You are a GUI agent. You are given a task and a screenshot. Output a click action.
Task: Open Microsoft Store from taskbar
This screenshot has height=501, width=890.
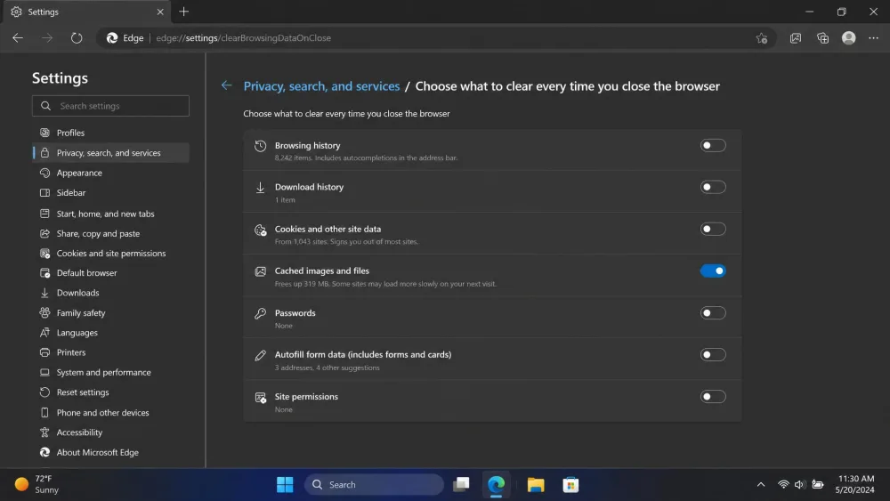[570, 485]
